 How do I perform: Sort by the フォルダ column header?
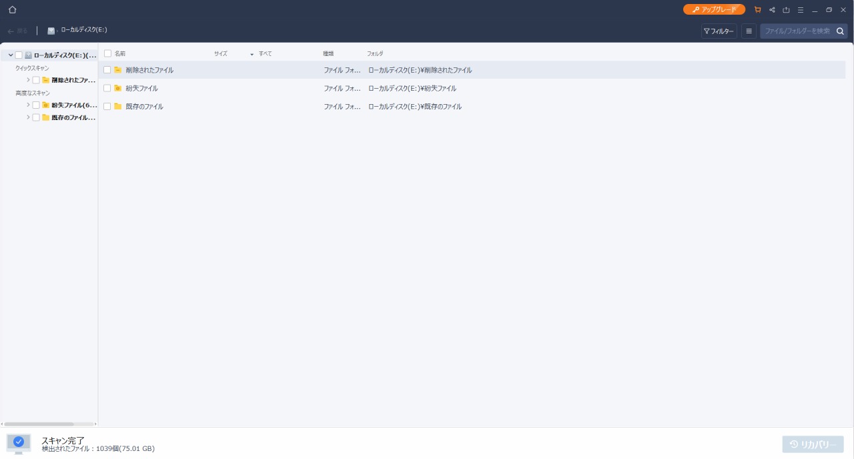(x=375, y=53)
